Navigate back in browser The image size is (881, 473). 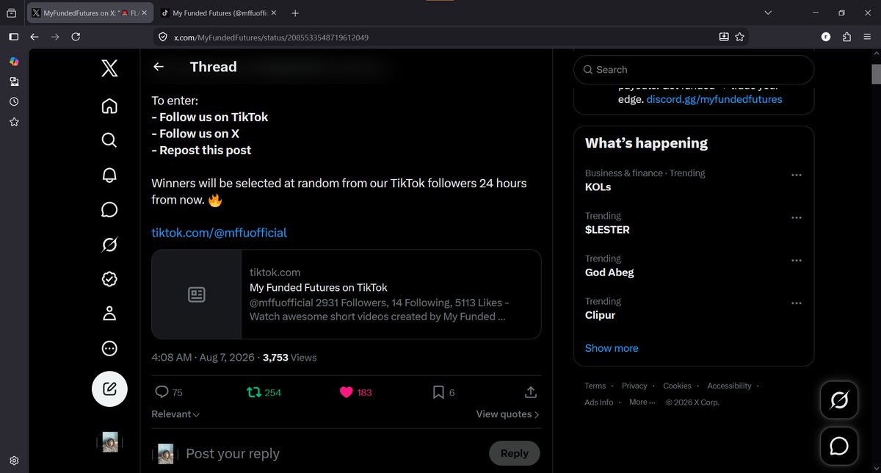tap(35, 37)
